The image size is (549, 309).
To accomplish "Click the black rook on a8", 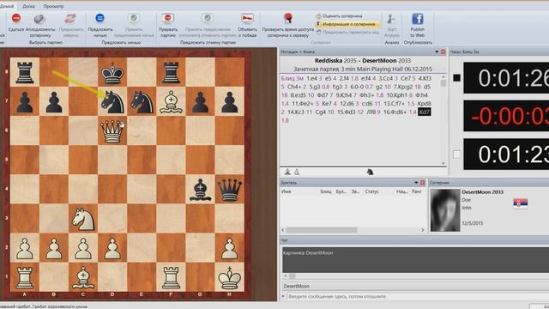I will tap(25, 73).
